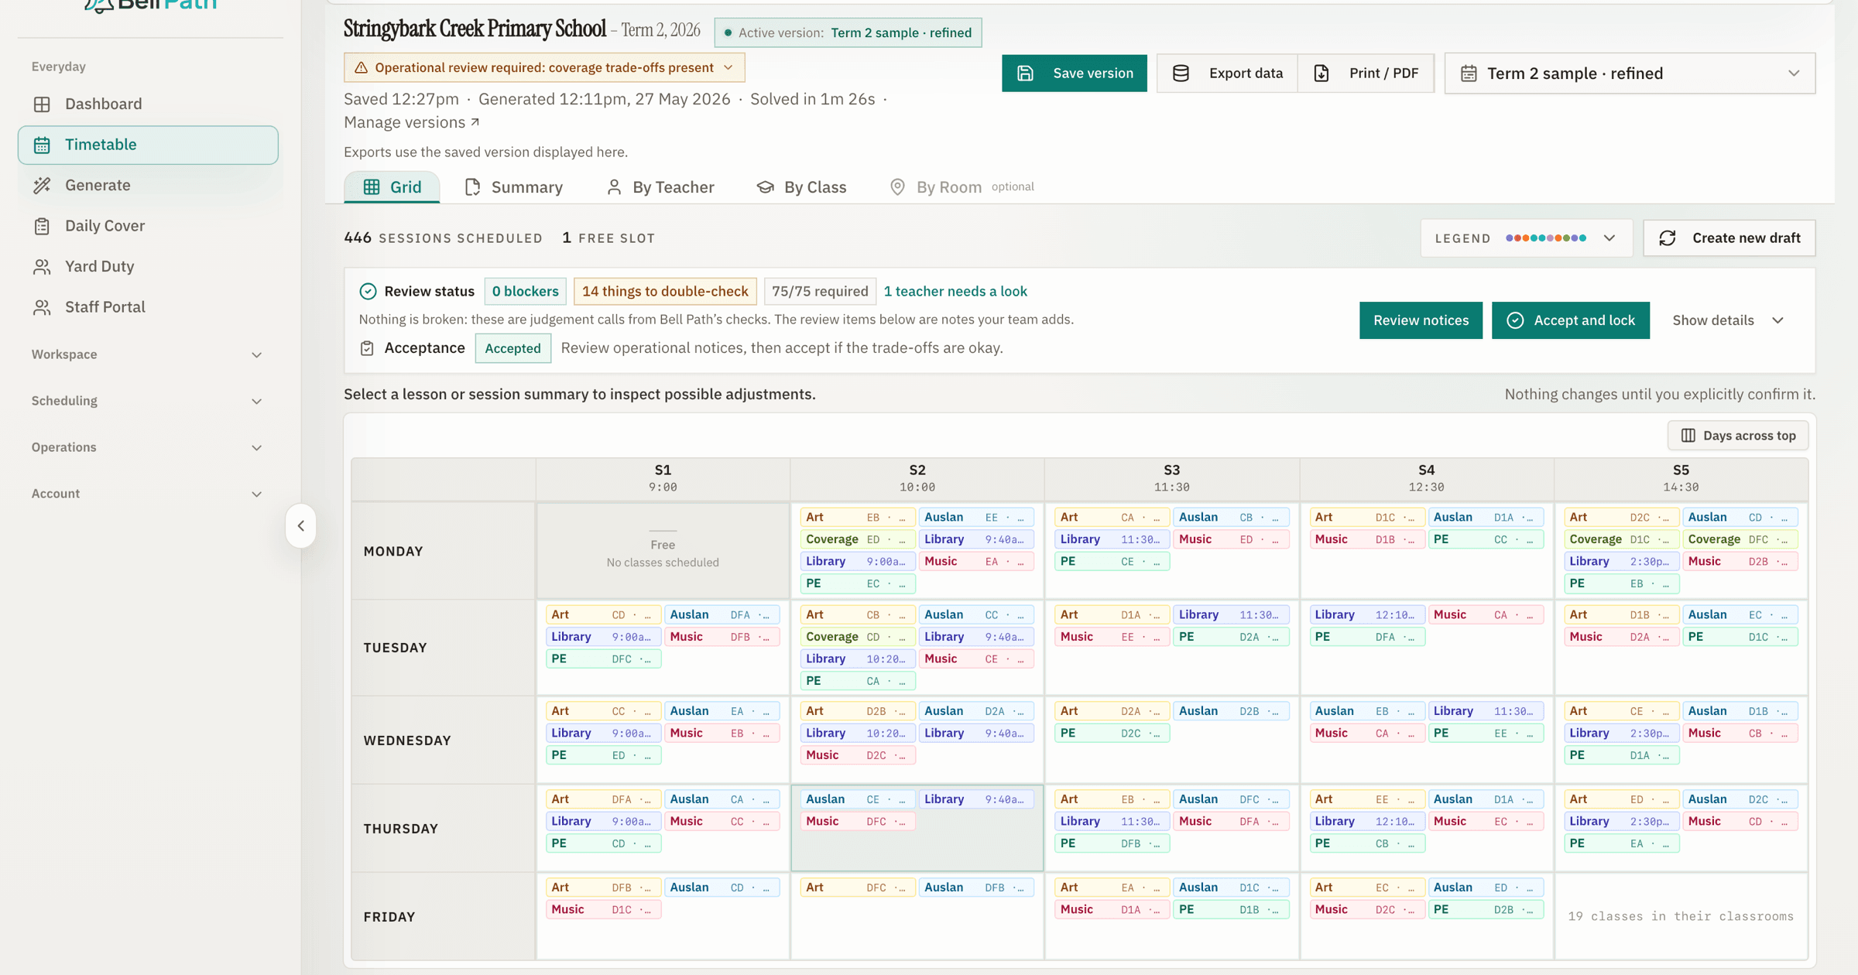Select Tuesday S1 PE DFC lesson
This screenshot has width=1858, height=975.
(603, 659)
